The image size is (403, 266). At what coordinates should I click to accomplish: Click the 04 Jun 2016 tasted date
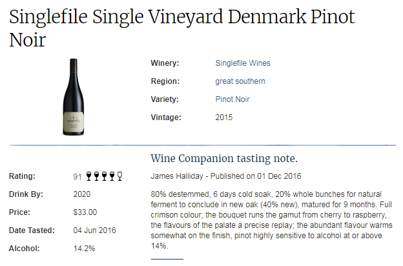coord(94,230)
